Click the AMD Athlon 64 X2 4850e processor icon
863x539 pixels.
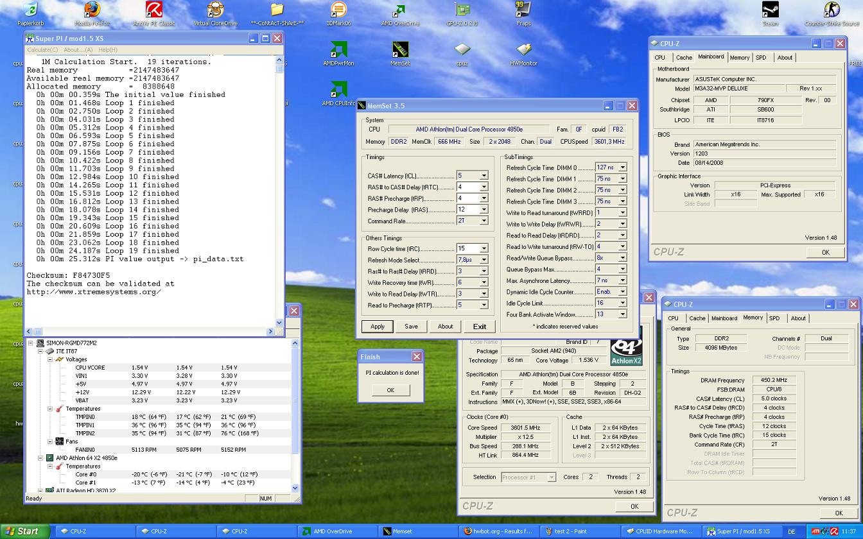pyautogui.click(x=50, y=458)
